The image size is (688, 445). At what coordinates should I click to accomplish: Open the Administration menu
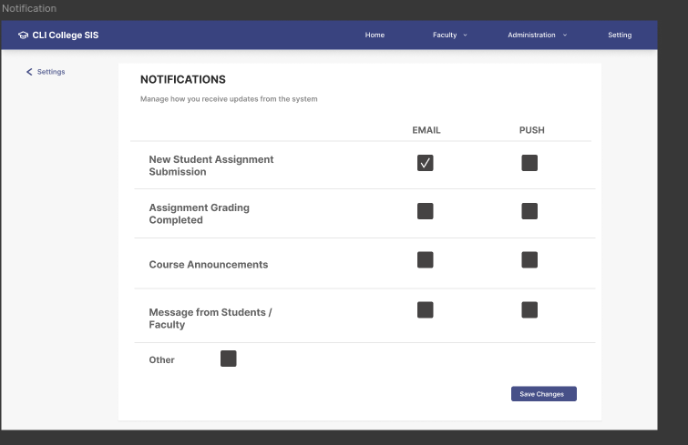(531, 35)
